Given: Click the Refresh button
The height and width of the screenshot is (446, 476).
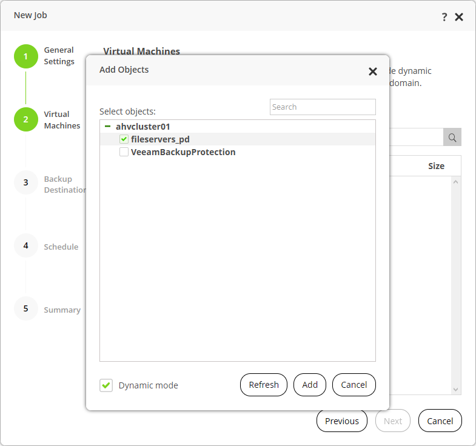Looking at the screenshot, I should pos(264,385).
